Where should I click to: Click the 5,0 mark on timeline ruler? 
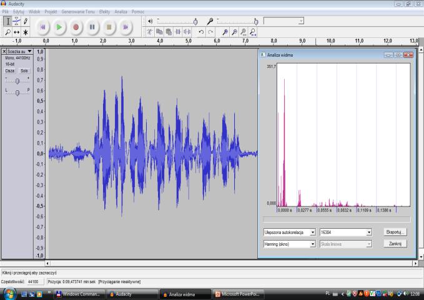coord(189,41)
